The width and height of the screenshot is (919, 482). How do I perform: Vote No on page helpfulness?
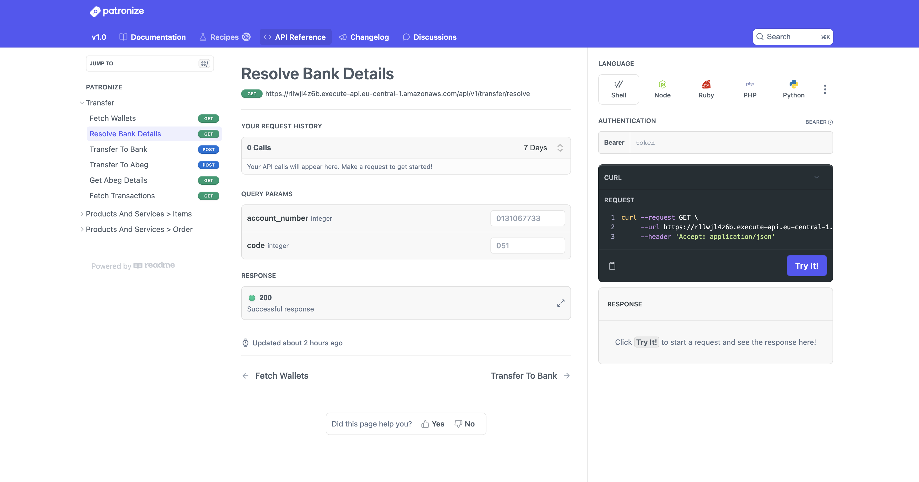pyautogui.click(x=464, y=424)
